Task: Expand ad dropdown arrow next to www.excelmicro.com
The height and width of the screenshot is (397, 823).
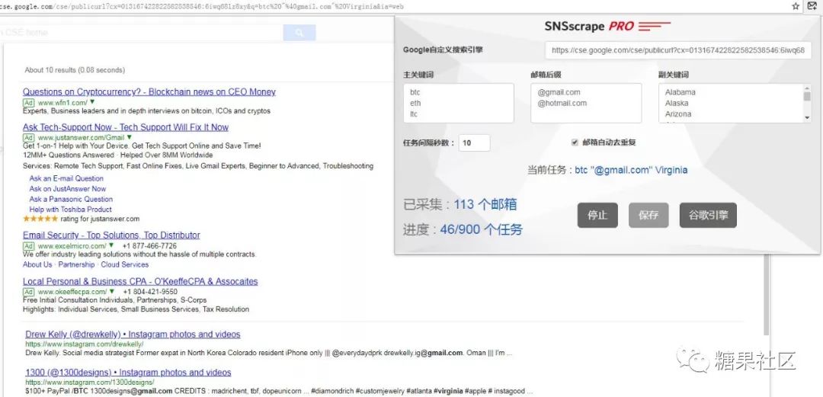Action: point(111,246)
